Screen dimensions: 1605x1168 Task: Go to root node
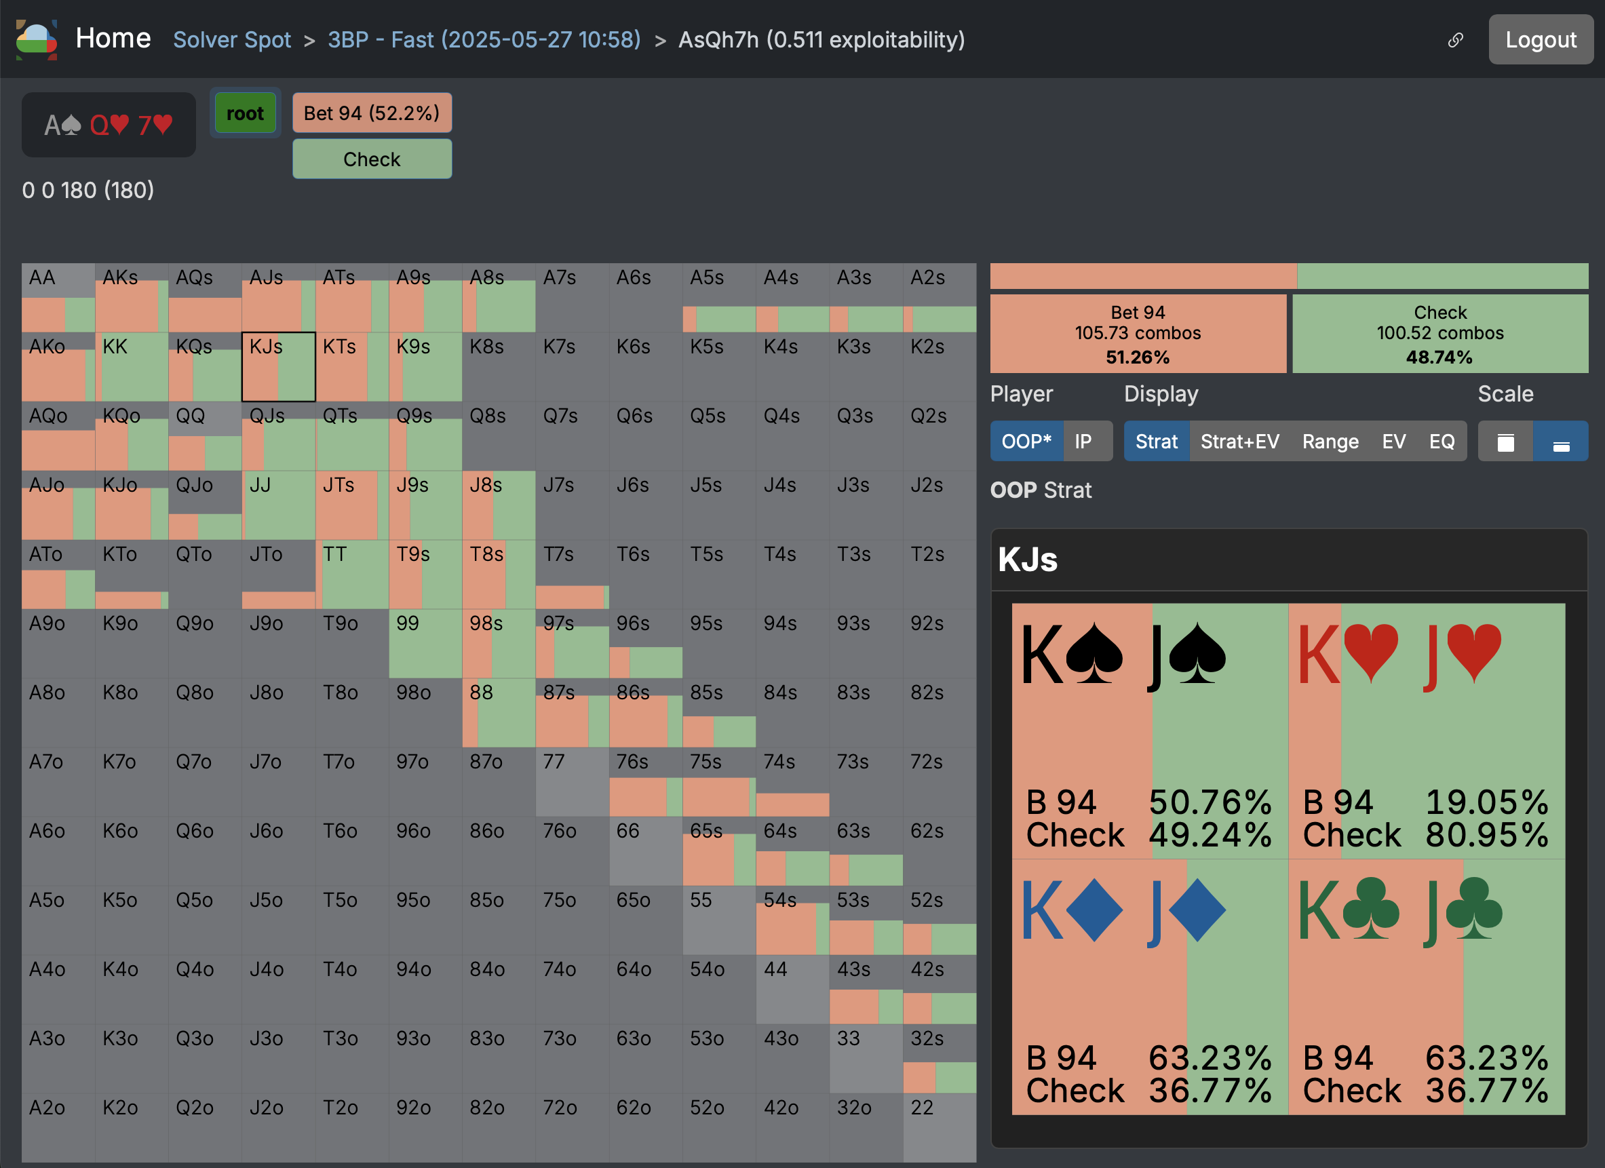pyautogui.click(x=245, y=113)
